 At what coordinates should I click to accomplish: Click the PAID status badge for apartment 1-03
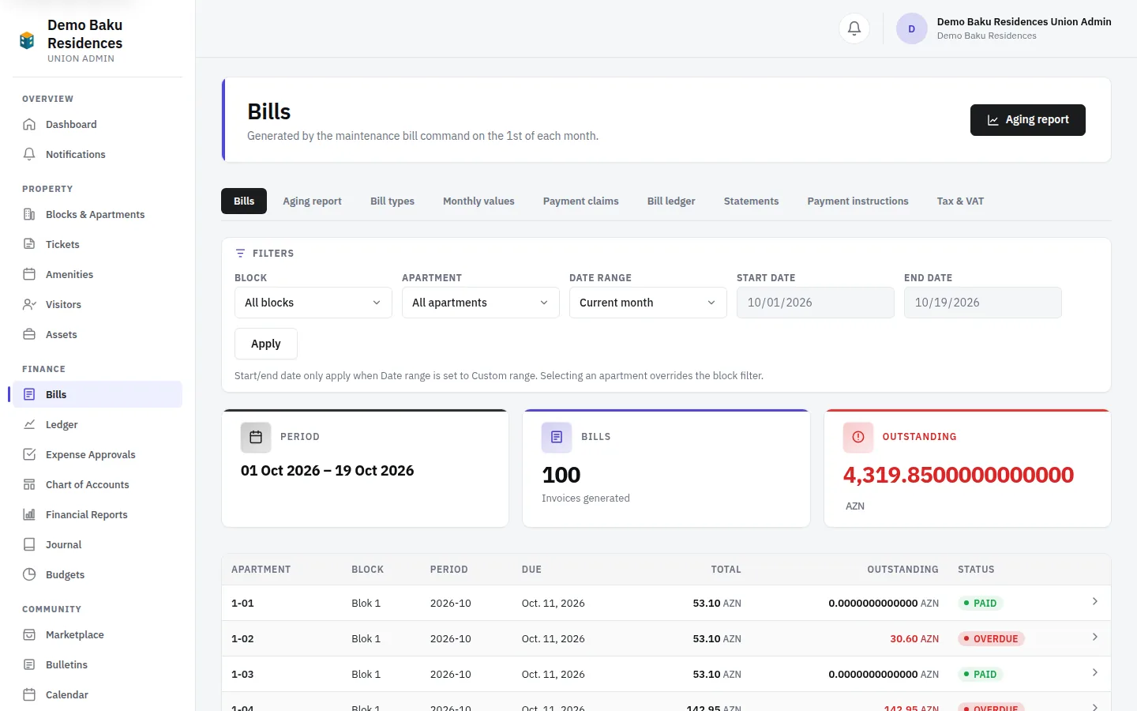click(x=980, y=674)
